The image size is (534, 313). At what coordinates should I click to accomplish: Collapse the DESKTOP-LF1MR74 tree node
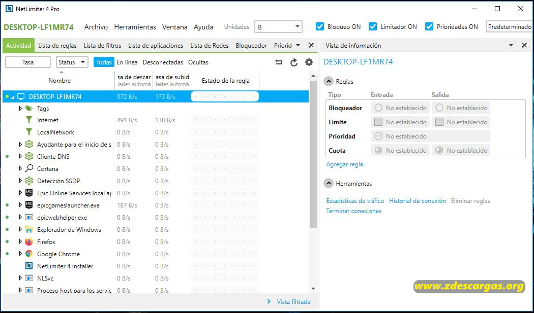point(13,97)
